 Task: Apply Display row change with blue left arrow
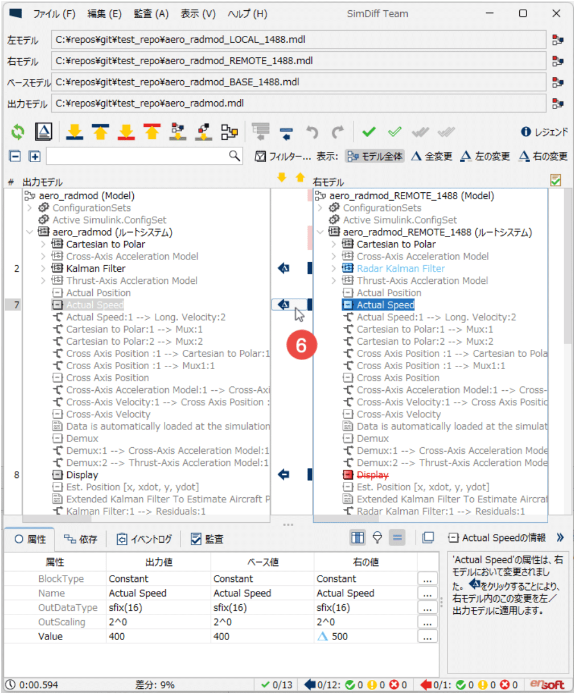(284, 474)
